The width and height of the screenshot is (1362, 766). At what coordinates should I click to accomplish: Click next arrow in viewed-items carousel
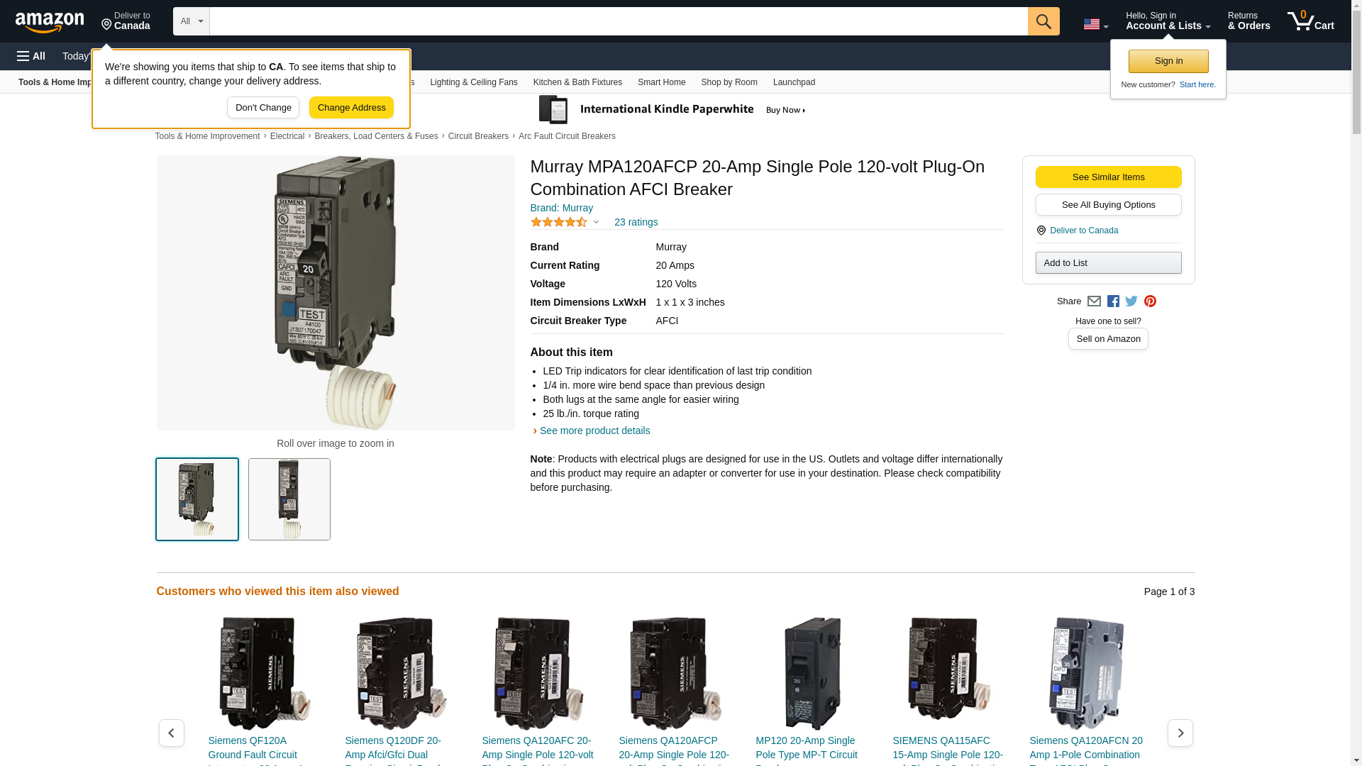1180,733
